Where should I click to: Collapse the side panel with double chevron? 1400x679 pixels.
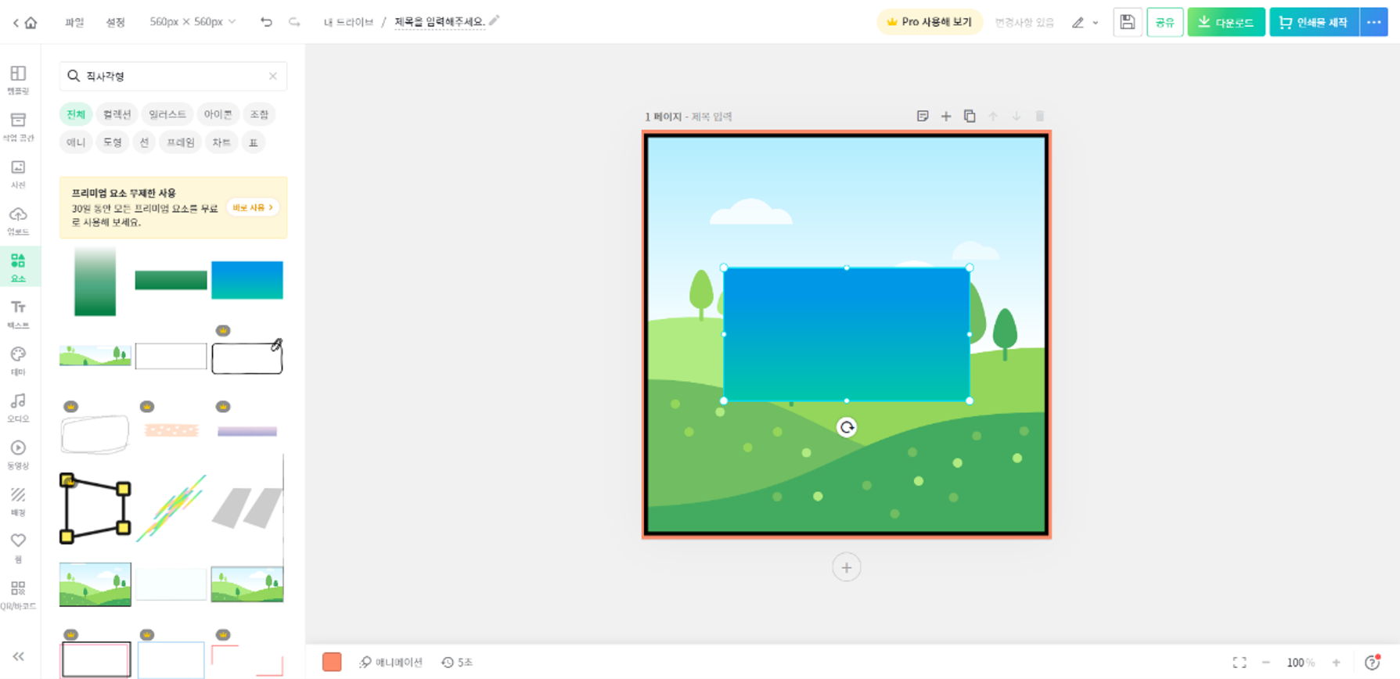(18, 657)
